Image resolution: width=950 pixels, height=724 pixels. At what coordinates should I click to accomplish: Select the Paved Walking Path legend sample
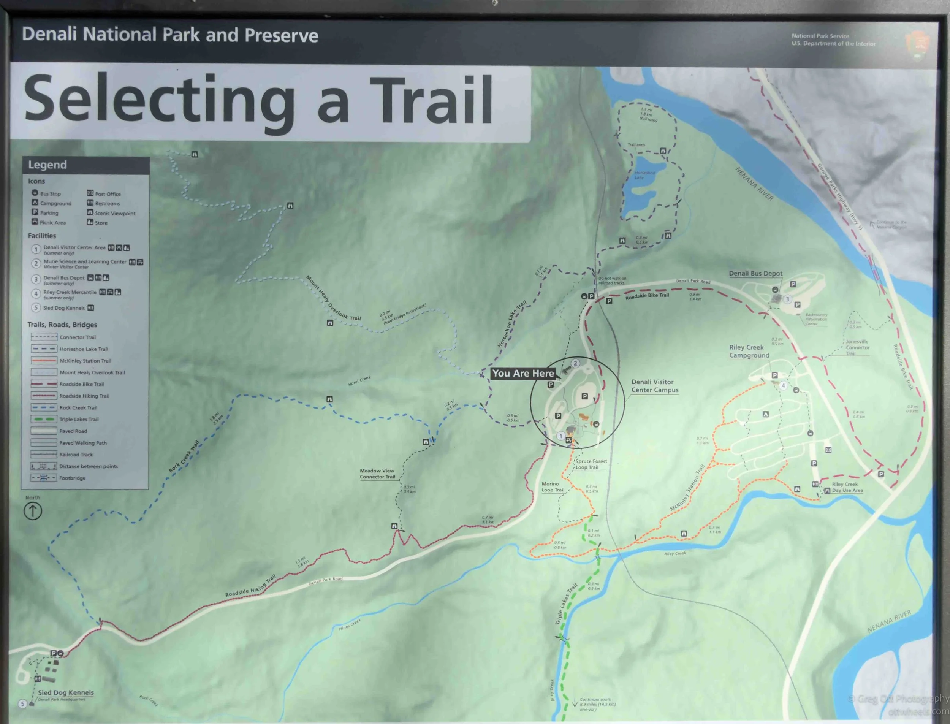coord(44,443)
